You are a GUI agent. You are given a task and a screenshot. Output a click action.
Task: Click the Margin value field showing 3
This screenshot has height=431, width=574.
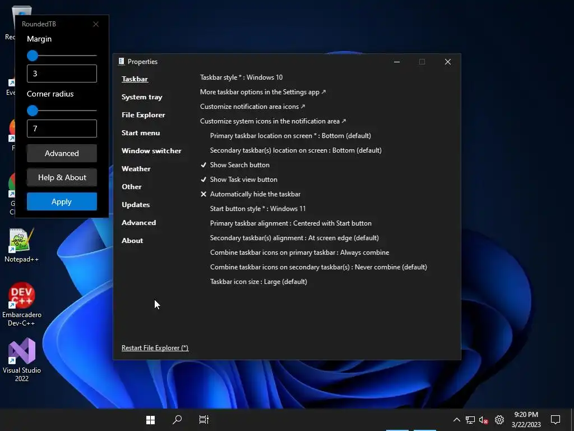pos(62,74)
